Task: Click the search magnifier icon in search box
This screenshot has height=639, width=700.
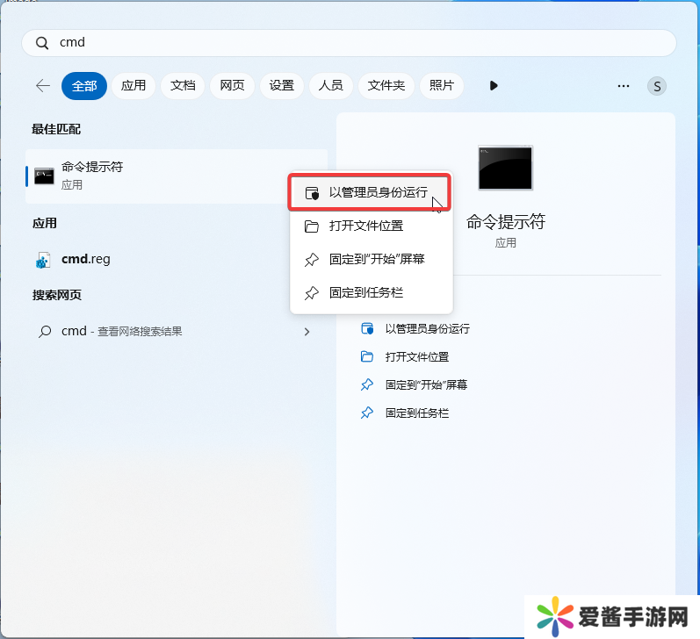Action: point(42,43)
